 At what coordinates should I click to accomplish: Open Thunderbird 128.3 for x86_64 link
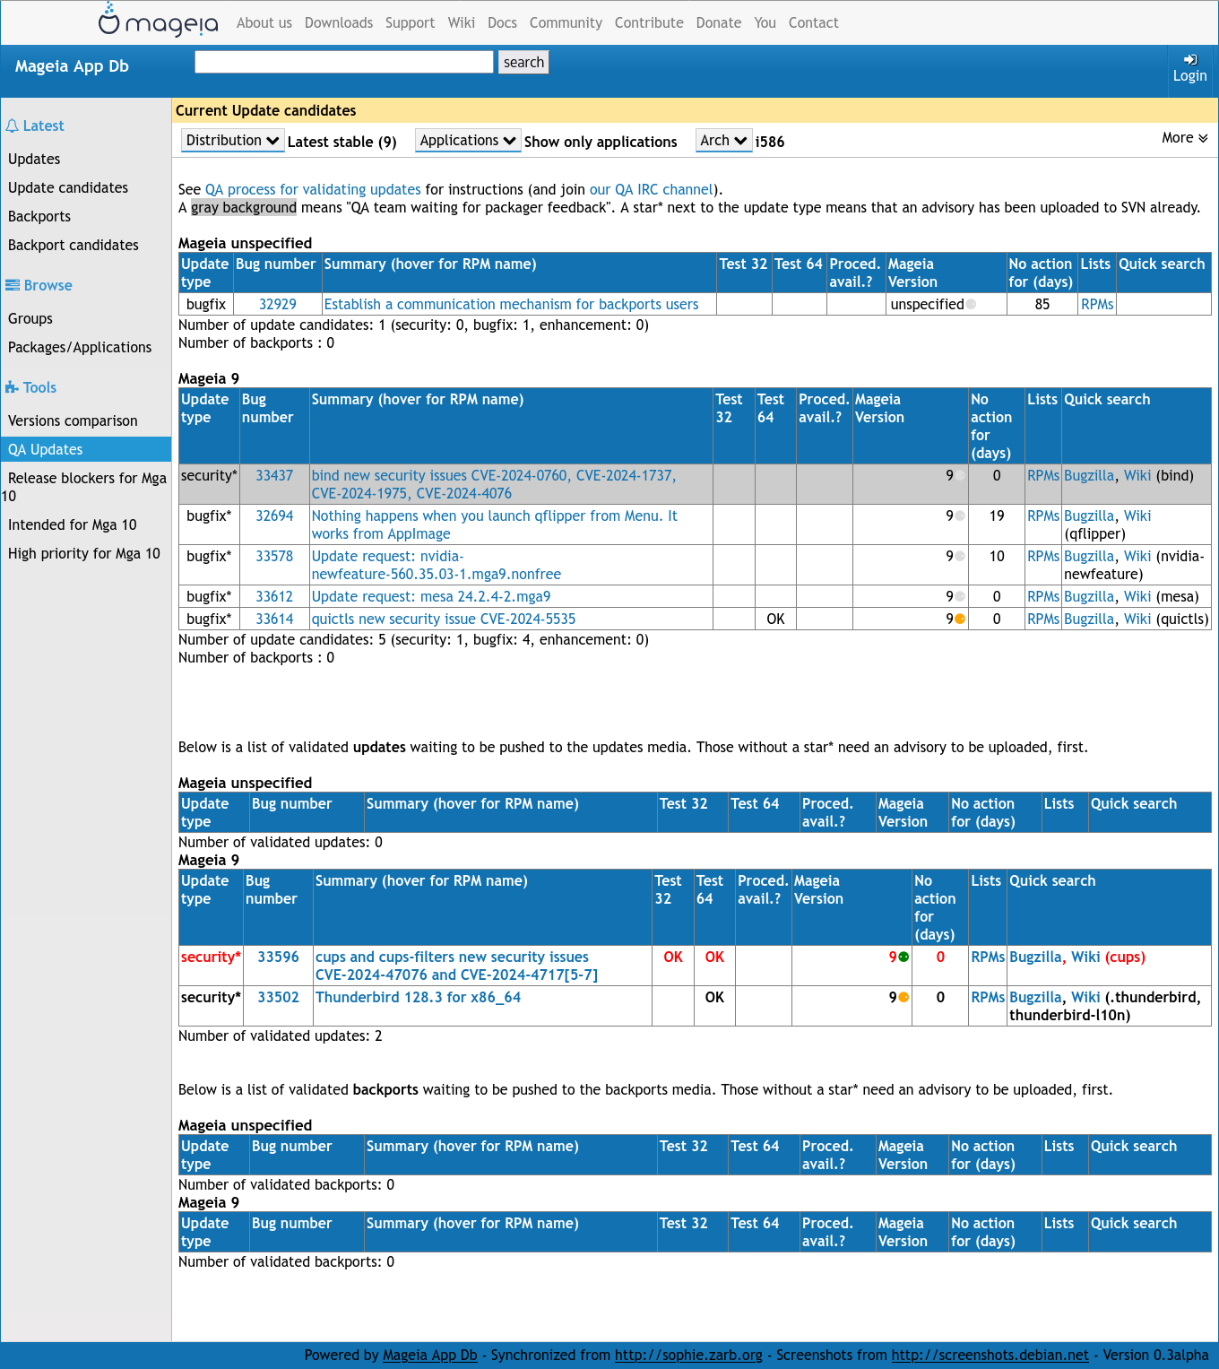pos(418,997)
